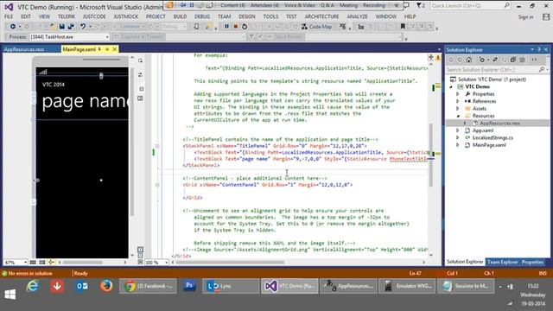Open the designer zoom 67% dropdown

(x=16, y=263)
